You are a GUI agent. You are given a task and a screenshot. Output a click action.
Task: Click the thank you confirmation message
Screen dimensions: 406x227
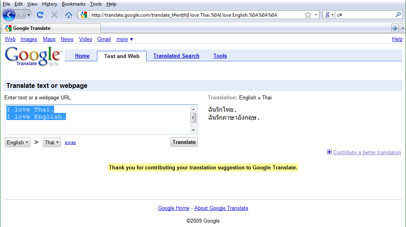tap(203, 168)
